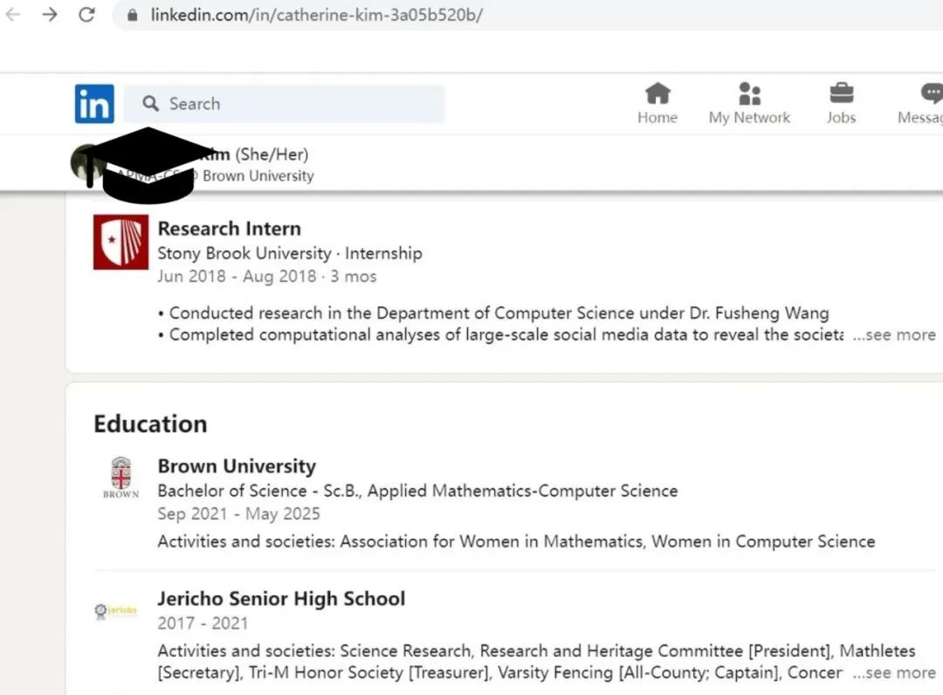Expand Jericho activities with see more
The width and height of the screenshot is (943, 695).
tap(894, 673)
